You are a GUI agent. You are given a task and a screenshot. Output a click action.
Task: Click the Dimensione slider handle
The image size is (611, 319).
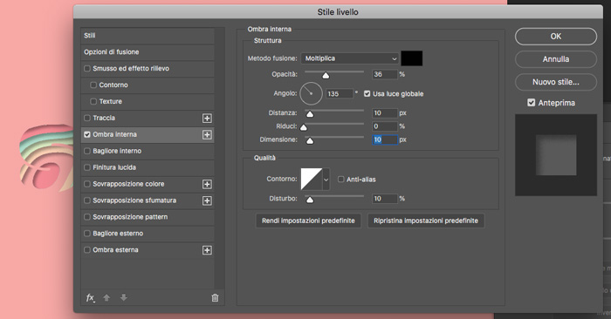click(310, 141)
